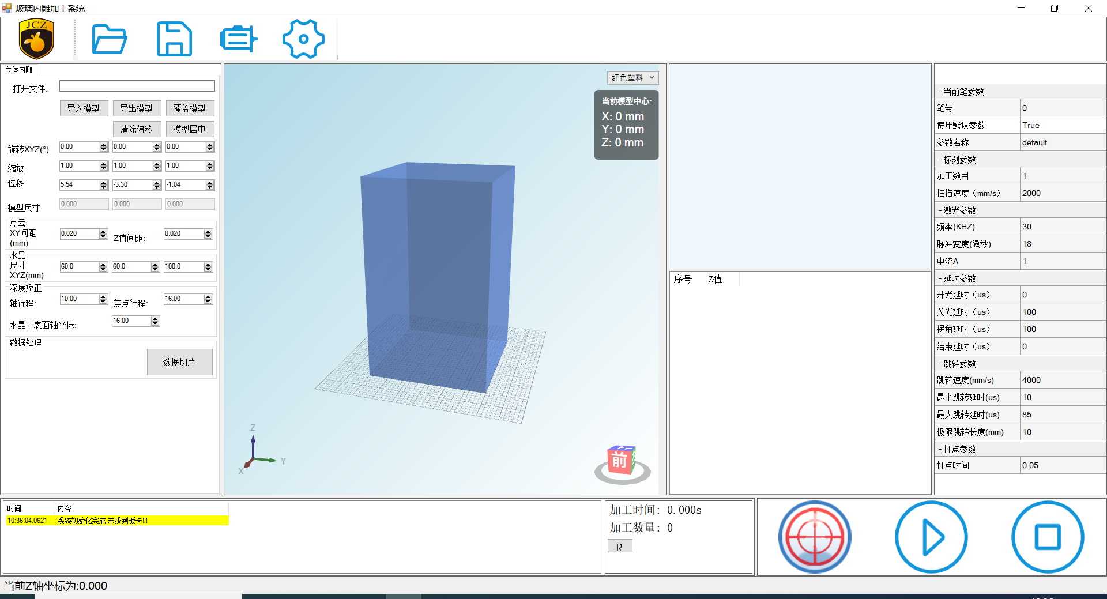The height and width of the screenshot is (599, 1107).
Task: Click the 打开文件 path input field
Action: [x=137, y=86]
